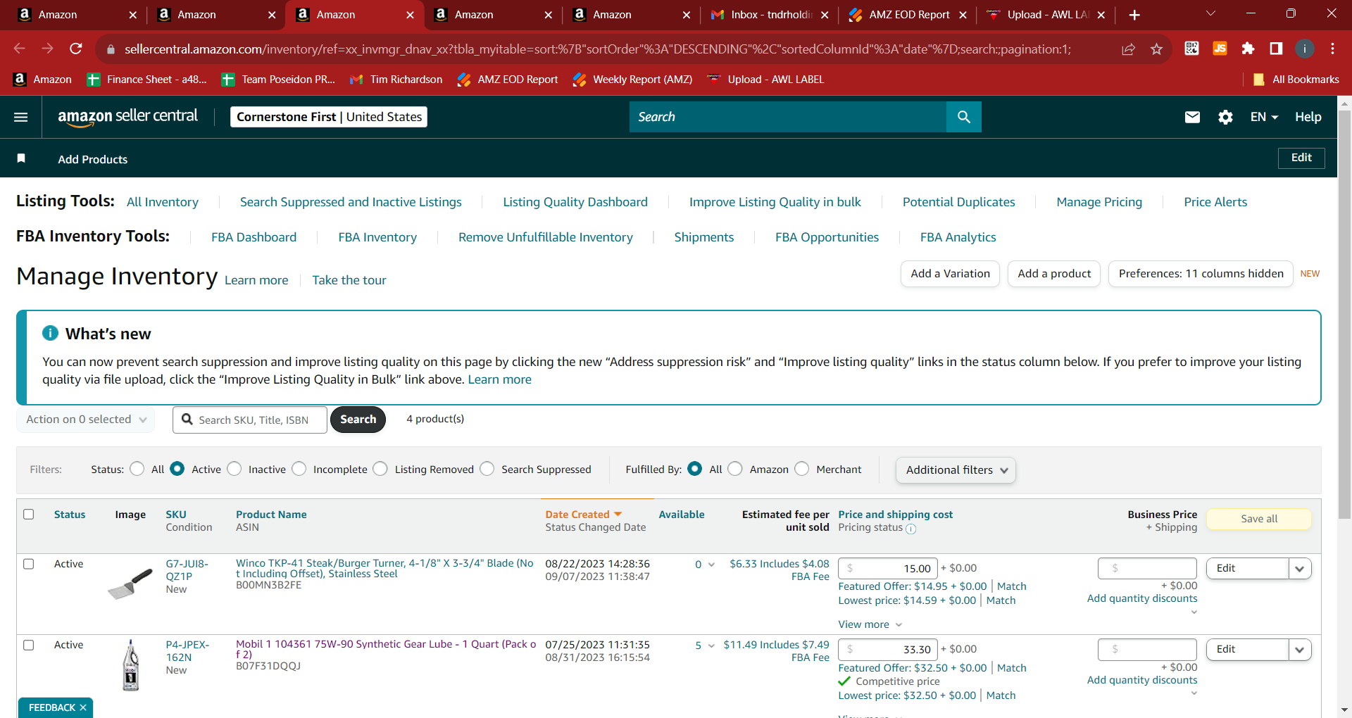Screen dimensions: 1352x718
Task: Open Search Suppressed and Inactive Listings
Action: pos(351,202)
